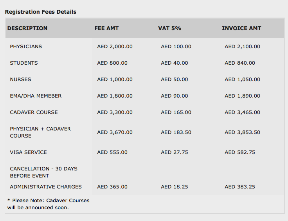Select the INVOICE AMT column header
The image size is (288, 221).
pos(241,28)
